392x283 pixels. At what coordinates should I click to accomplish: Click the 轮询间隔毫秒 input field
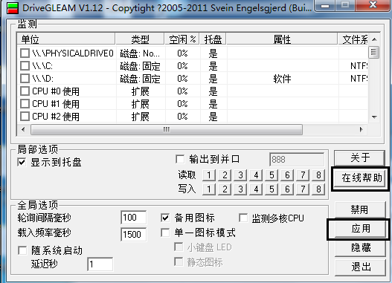coord(134,218)
